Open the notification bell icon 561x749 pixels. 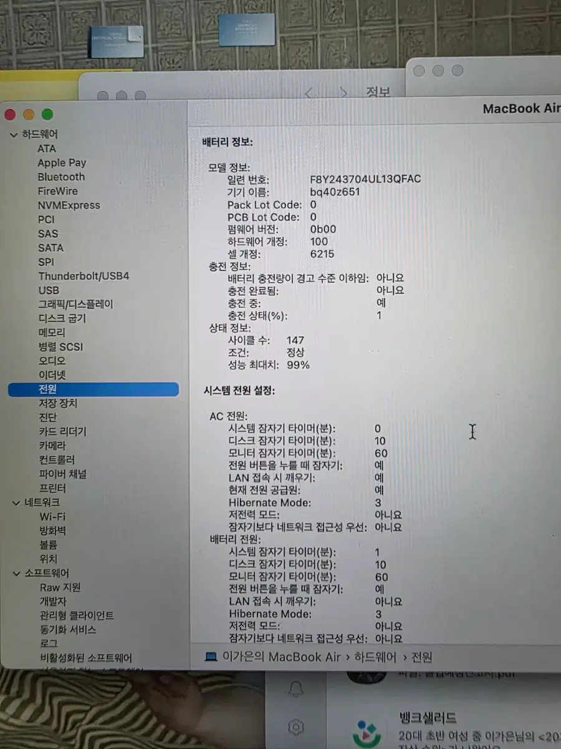click(x=296, y=689)
